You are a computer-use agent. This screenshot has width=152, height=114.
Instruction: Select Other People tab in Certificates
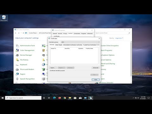[x=59, y=45]
